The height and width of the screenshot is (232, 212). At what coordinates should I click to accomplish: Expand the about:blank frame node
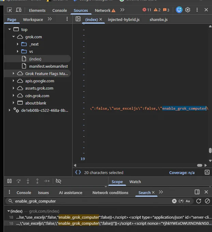pos(13,103)
